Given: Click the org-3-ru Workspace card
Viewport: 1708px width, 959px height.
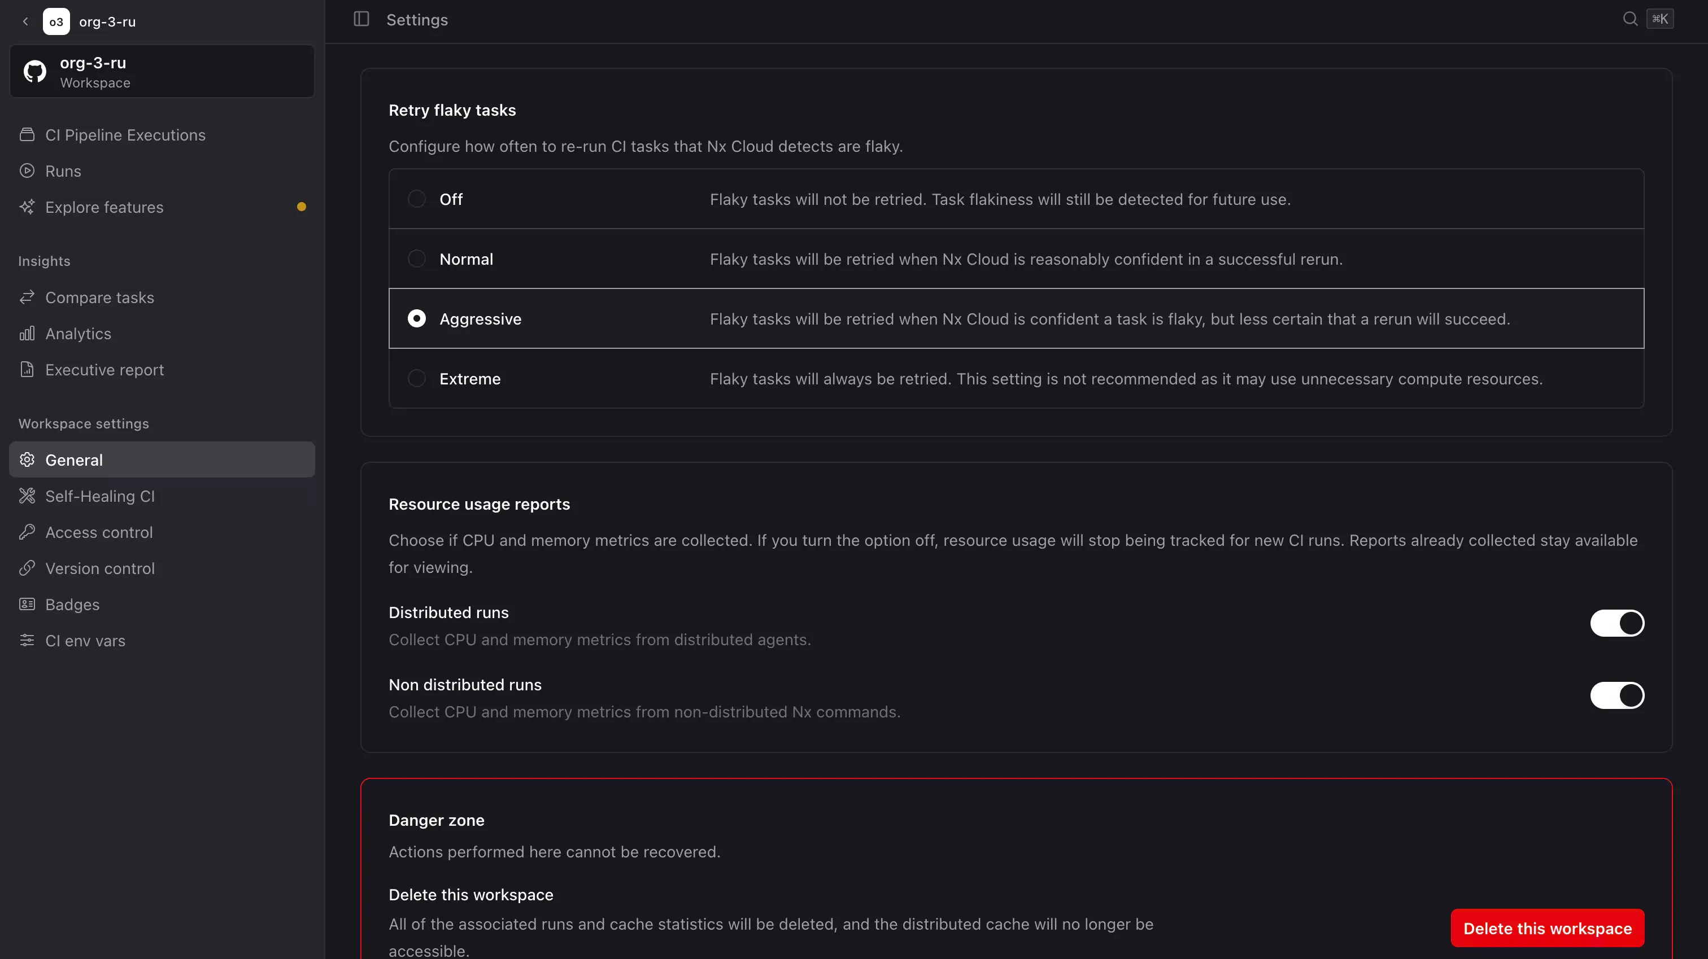Looking at the screenshot, I should click(x=162, y=72).
